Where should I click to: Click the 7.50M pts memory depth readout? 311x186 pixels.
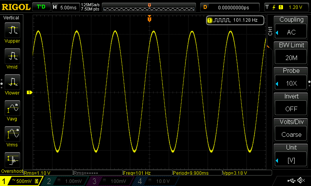click(x=90, y=9)
